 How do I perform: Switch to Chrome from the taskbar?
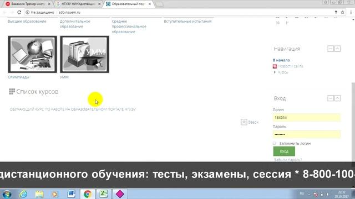click(x=88, y=194)
